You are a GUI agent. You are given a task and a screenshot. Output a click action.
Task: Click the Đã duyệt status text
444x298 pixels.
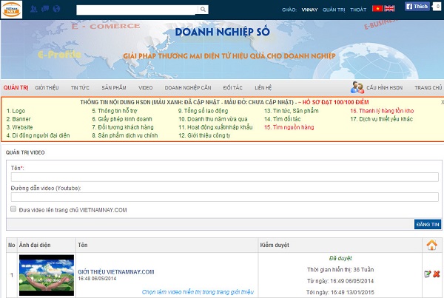[x=340, y=258]
